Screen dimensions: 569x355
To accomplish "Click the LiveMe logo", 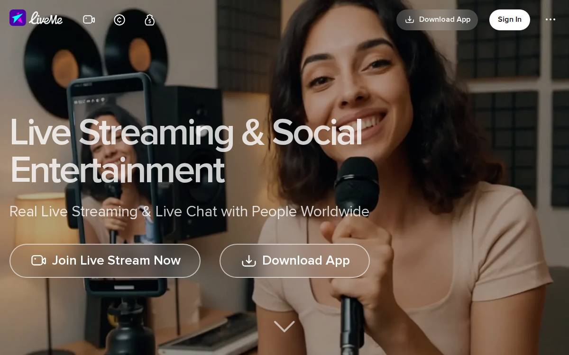I will [36, 18].
